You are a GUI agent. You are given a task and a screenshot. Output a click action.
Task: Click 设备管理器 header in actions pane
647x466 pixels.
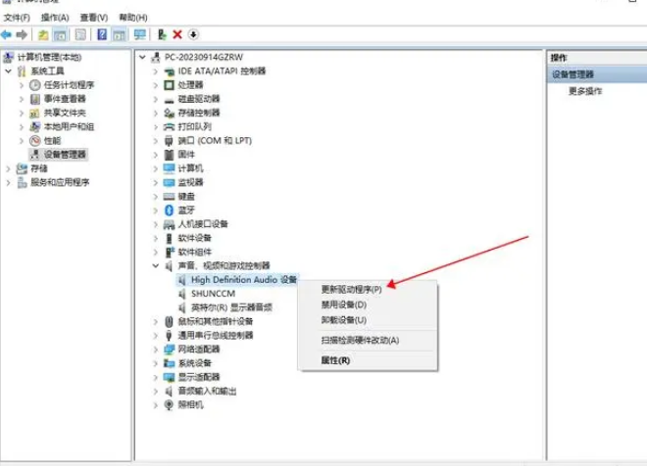pyautogui.click(x=572, y=74)
